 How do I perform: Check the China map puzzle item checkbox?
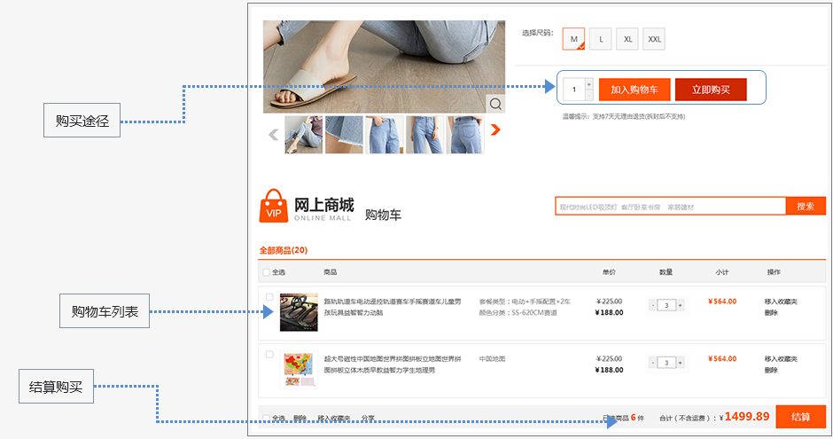[x=269, y=354]
